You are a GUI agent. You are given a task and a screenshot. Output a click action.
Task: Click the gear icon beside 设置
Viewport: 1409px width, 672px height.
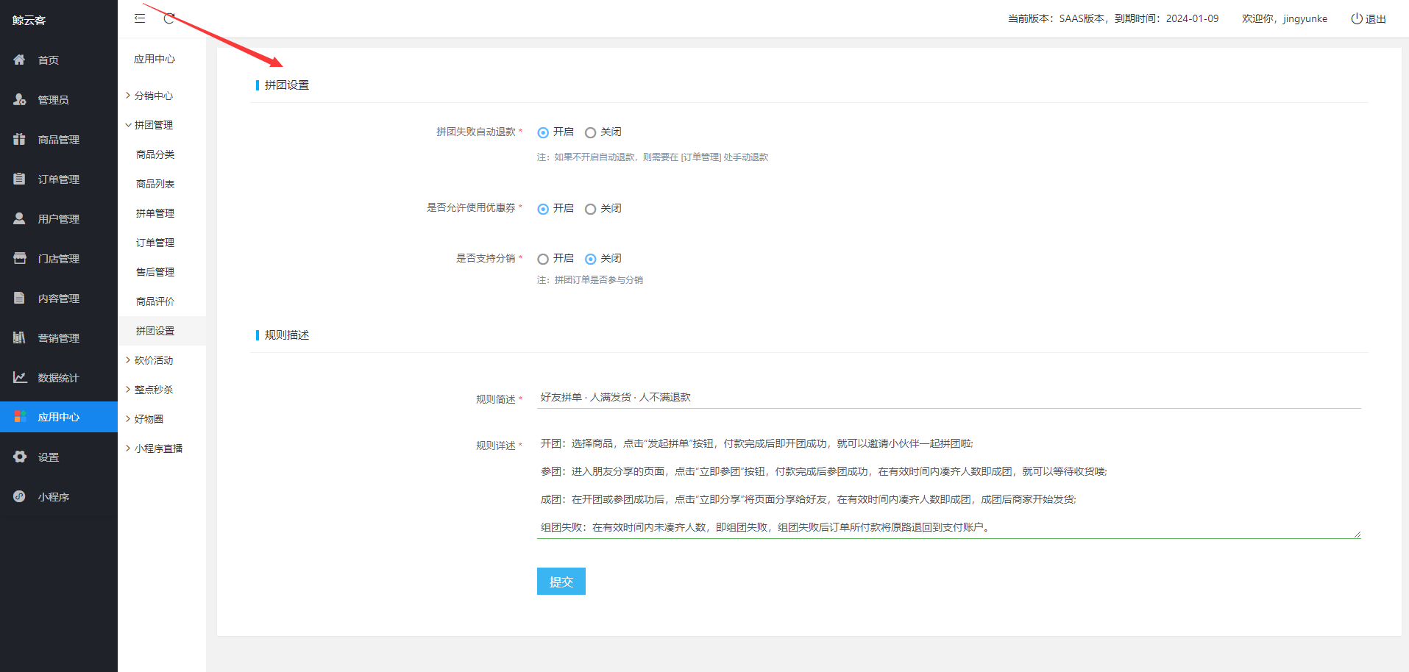[x=20, y=457]
